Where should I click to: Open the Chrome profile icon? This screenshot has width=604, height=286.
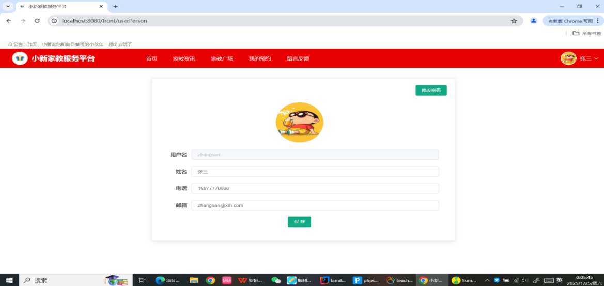click(x=534, y=21)
